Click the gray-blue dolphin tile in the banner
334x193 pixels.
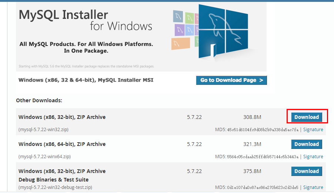click(178, 16)
